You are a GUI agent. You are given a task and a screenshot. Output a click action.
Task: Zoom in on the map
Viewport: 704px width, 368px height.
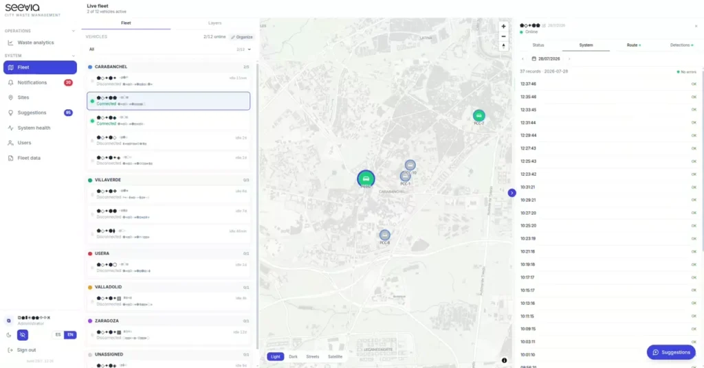pyautogui.click(x=503, y=27)
